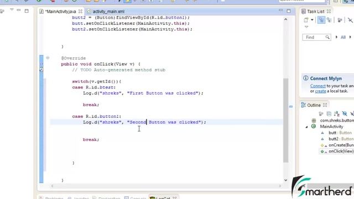Close the MainActivity.java tab
This screenshot has width=354, height=199.
80,11
